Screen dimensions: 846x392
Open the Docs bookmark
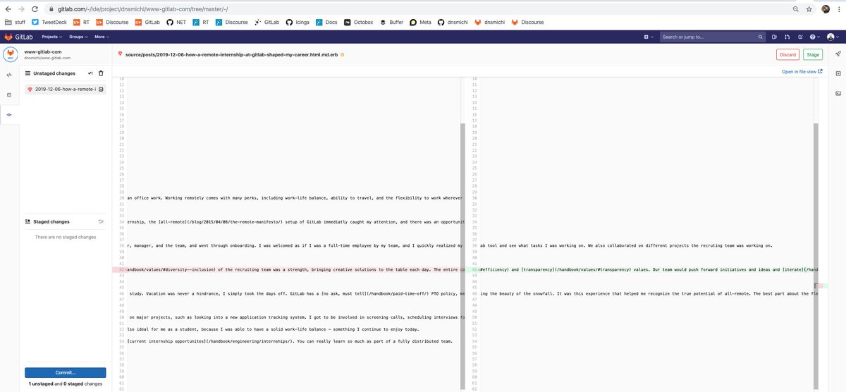(x=326, y=22)
